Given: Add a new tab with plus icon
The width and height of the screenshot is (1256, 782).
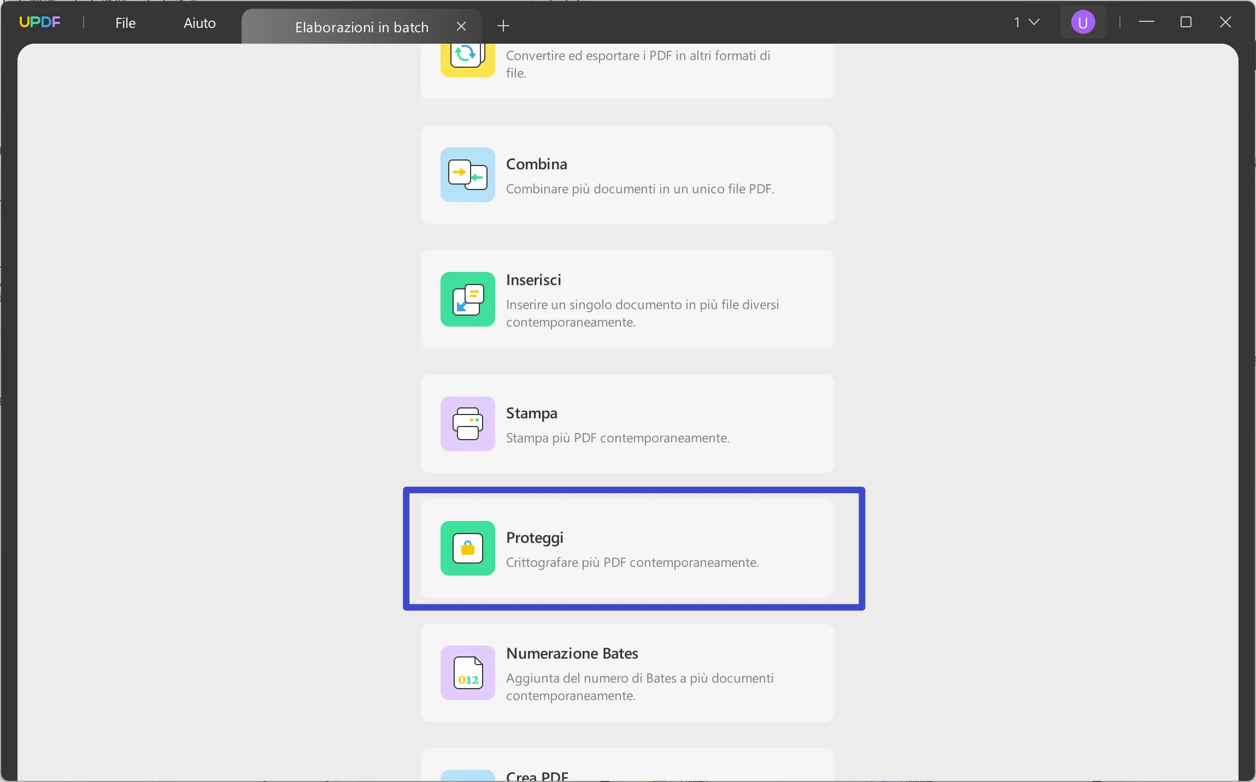Looking at the screenshot, I should click(x=503, y=25).
